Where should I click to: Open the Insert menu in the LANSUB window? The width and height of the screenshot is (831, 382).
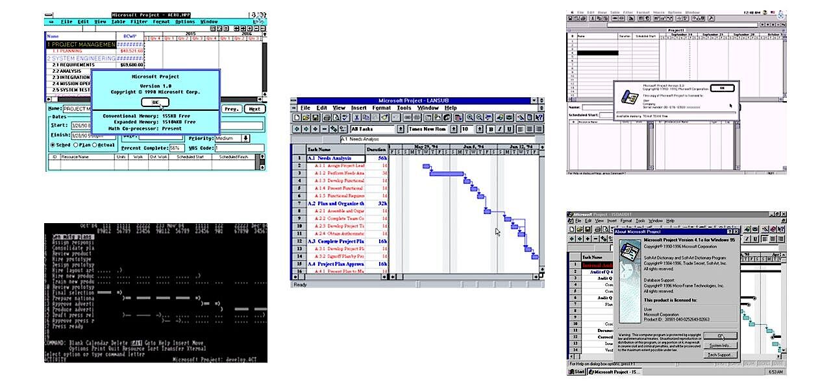click(x=359, y=108)
